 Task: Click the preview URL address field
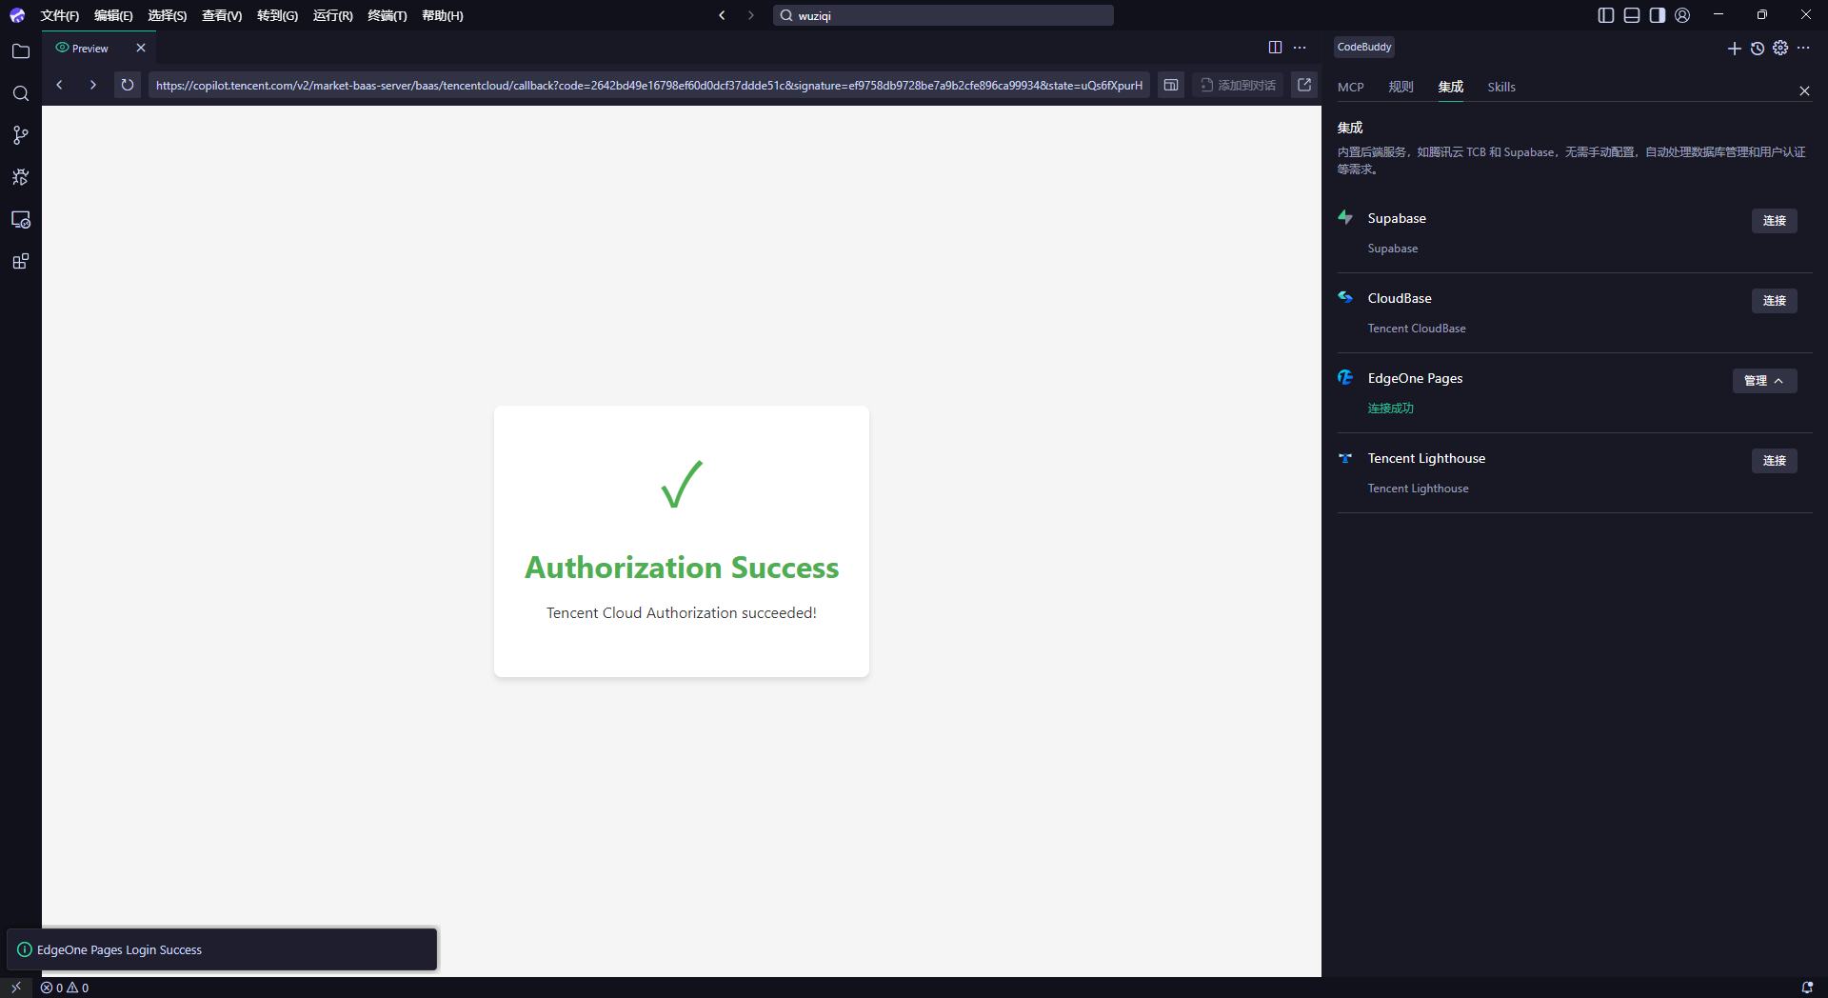coord(647,85)
